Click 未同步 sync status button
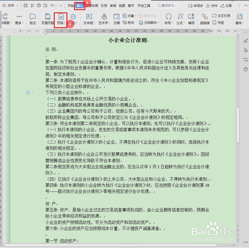 point(195,6)
